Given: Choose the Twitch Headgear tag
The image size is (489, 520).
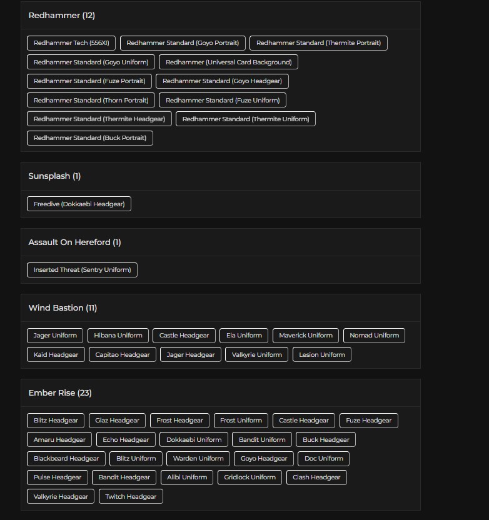Looking at the screenshot, I should coord(131,496).
